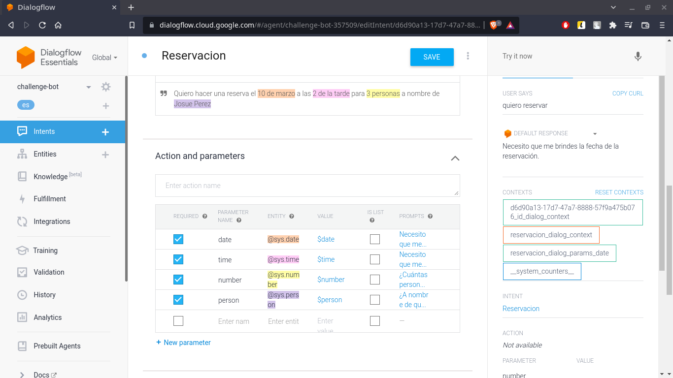Activate the microphone in Try it now
673x378 pixels.
click(x=638, y=57)
